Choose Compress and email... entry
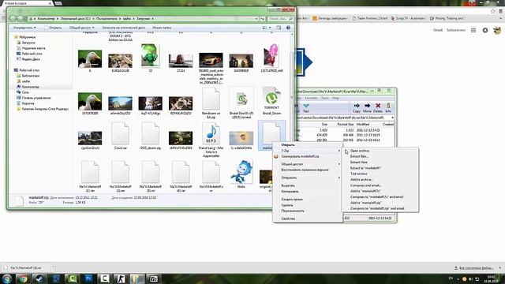This screenshot has width=505, height=284. pos(365,185)
